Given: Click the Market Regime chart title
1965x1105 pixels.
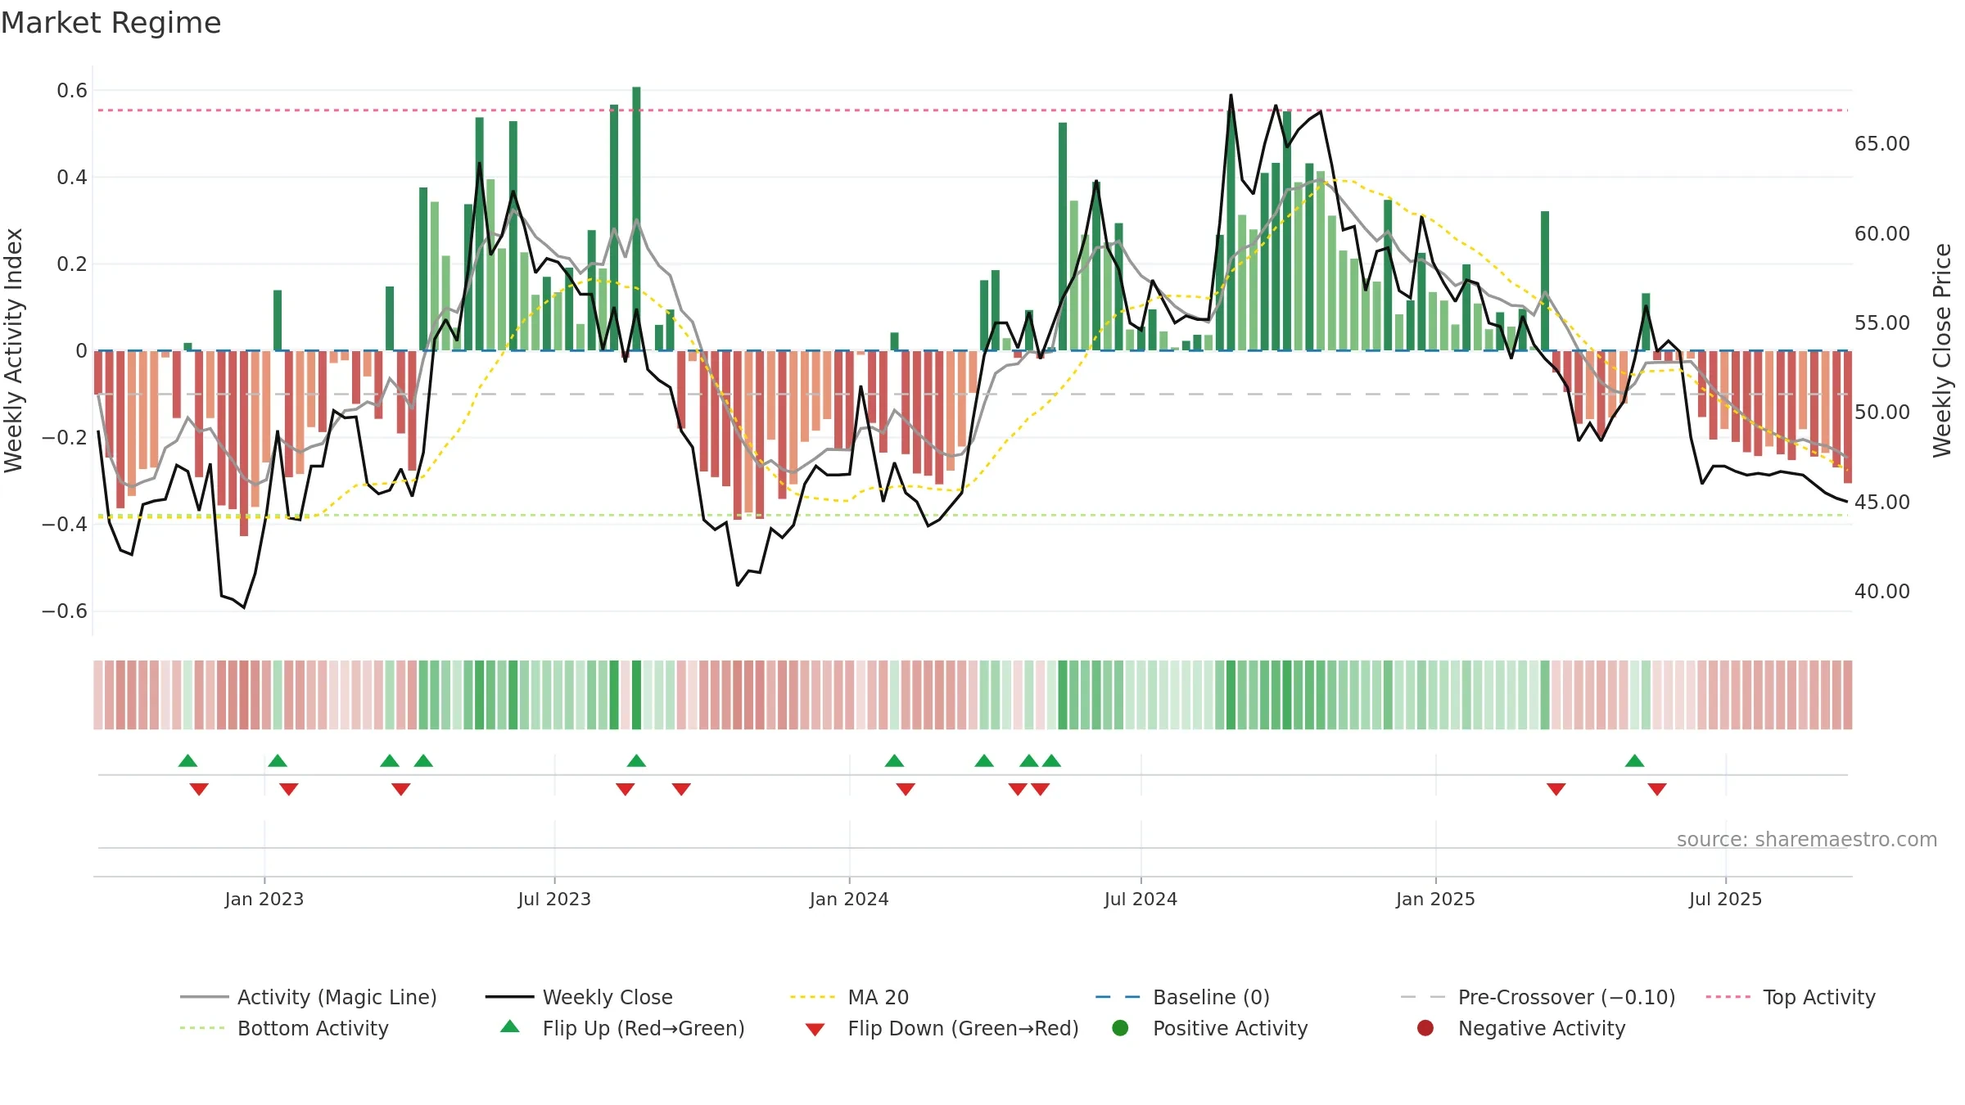Looking at the screenshot, I should (x=111, y=23).
